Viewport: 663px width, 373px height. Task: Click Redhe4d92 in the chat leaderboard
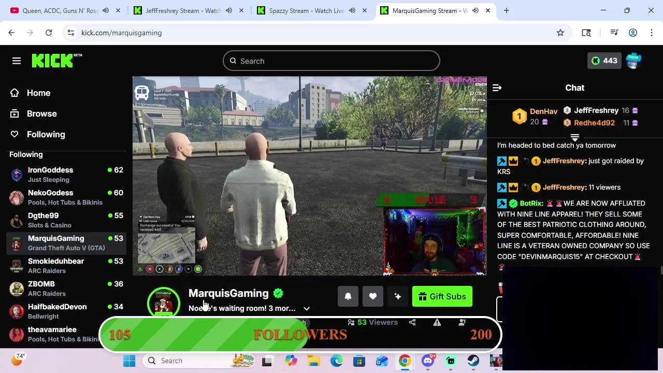pos(594,123)
